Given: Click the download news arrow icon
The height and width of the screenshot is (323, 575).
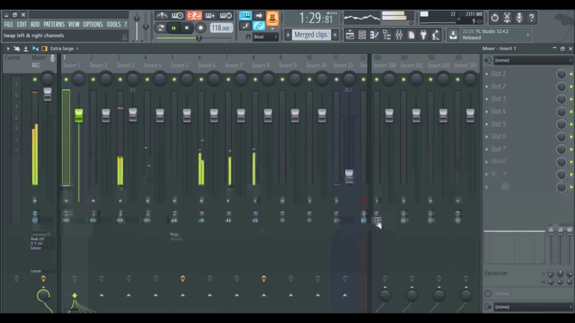Looking at the screenshot, I should tap(453, 35).
